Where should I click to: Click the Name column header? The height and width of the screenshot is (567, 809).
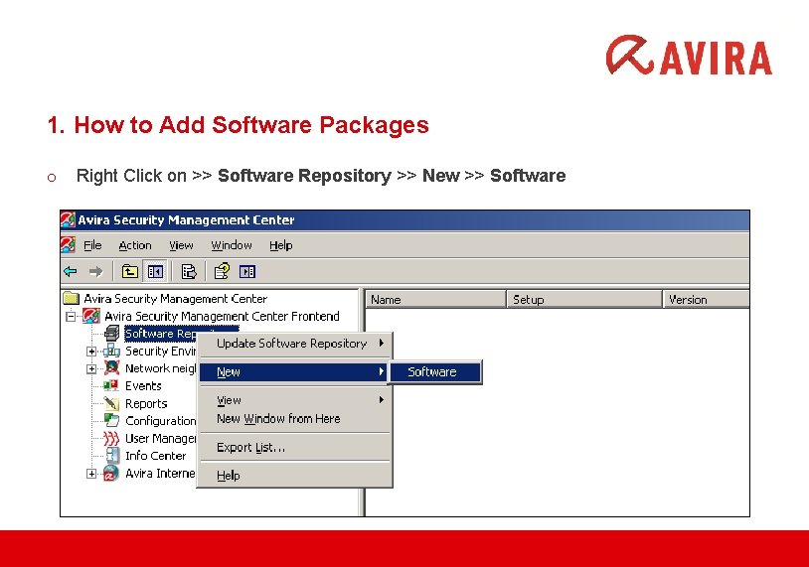point(436,300)
